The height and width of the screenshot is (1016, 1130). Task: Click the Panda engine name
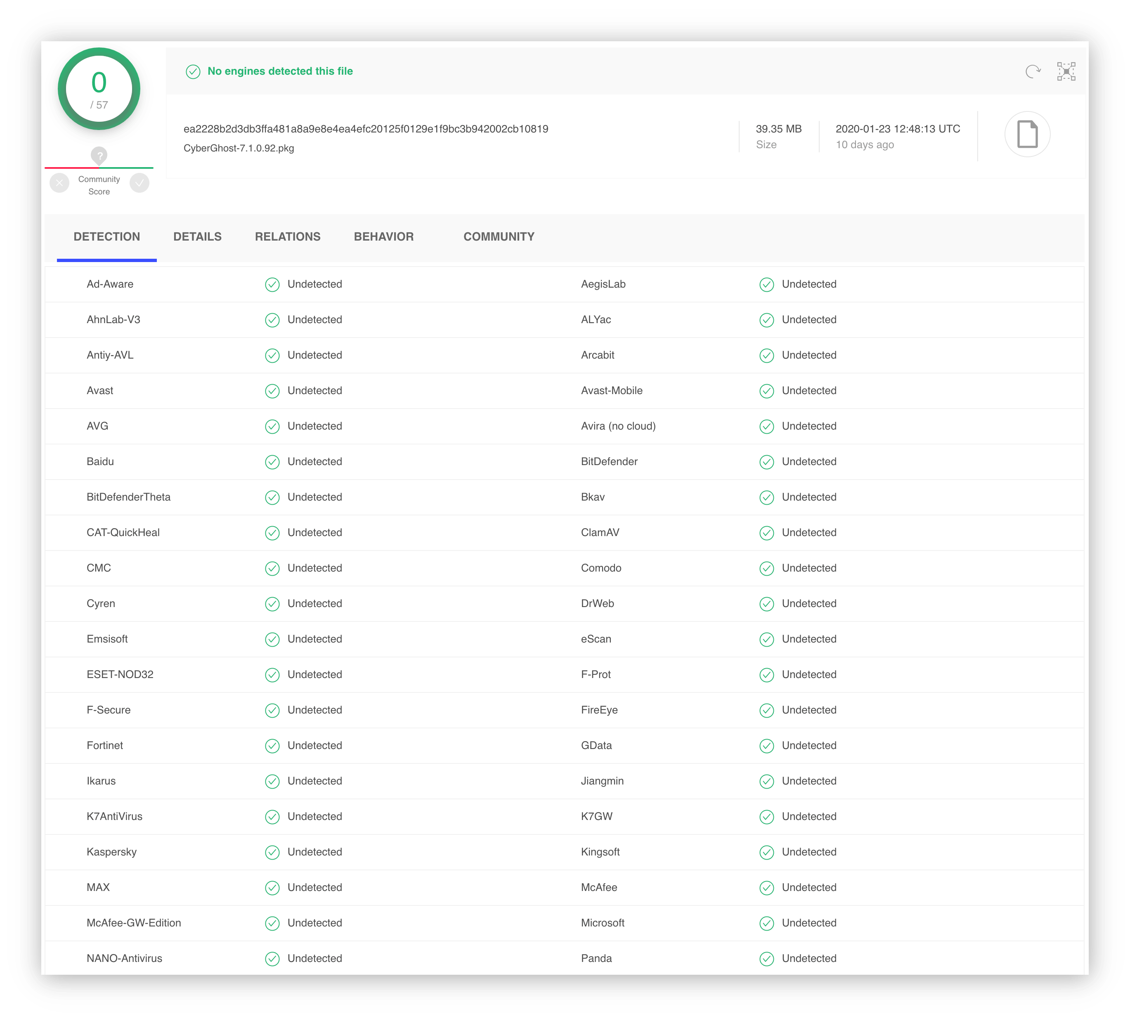(x=596, y=959)
